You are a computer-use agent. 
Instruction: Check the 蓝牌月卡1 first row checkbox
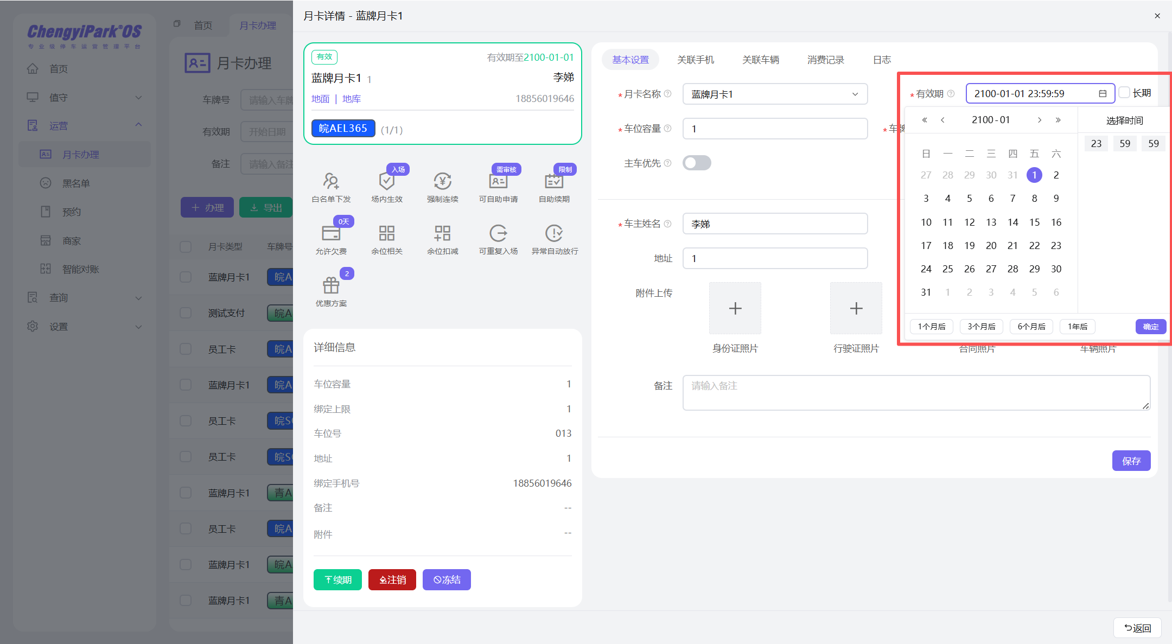pos(186,277)
